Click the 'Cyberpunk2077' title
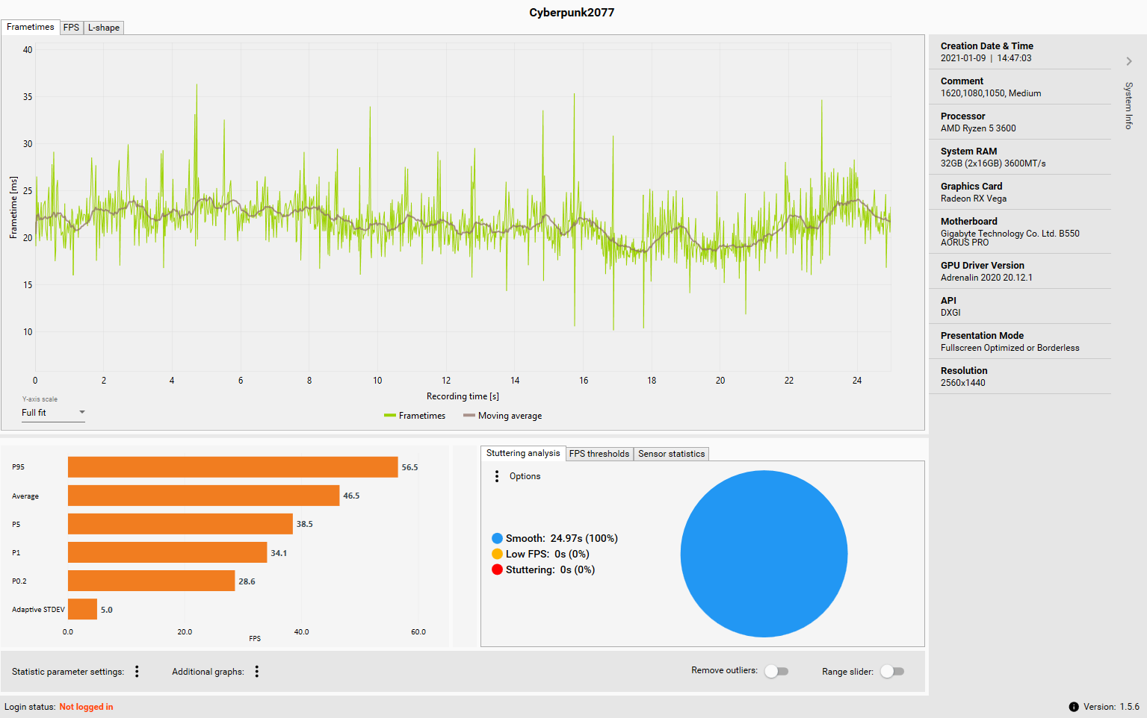This screenshot has height=718, width=1147. pyautogui.click(x=572, y=13)
